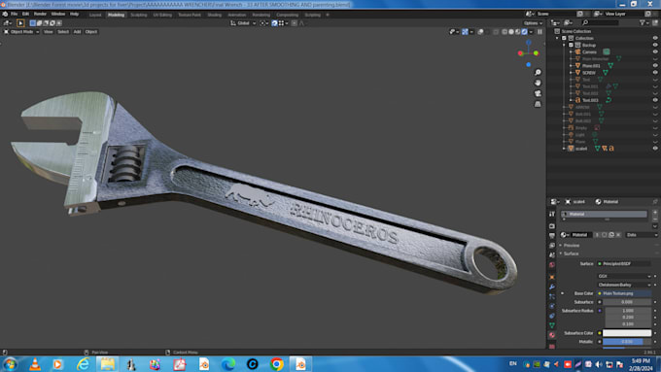
Task: Uncheck the Collection checkbox in outliner
Action: [564, 38]
